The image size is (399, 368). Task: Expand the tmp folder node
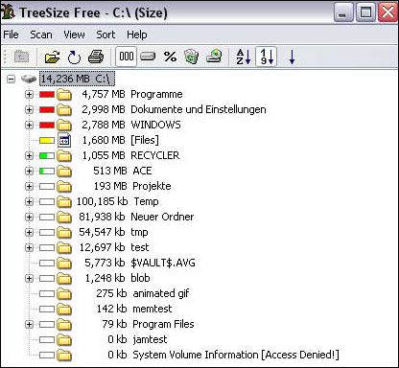pyautogui.click(x=29, y=232)
